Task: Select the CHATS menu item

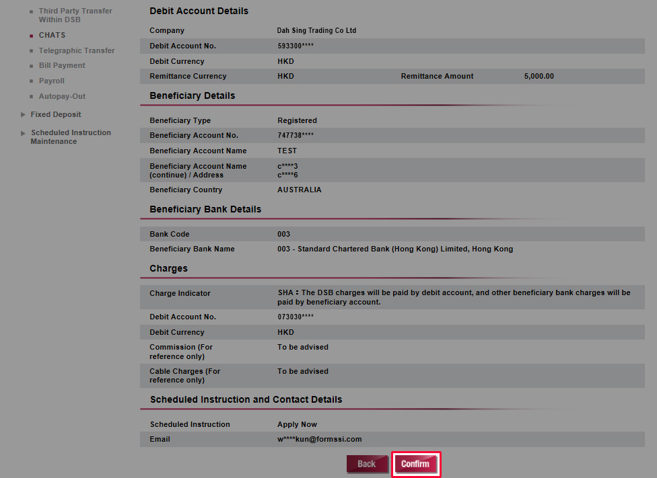Action: (x=52, y=35)
